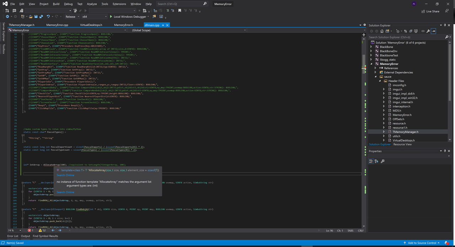Image resolution: width=455 pixels, height=247 pixels.
Task: Toggle auto-hide pin of Solution Explorer panel
Action: coord(445,25)
